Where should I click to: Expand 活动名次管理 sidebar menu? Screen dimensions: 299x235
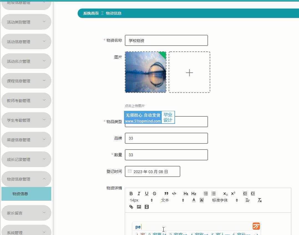tap(26, 61)
